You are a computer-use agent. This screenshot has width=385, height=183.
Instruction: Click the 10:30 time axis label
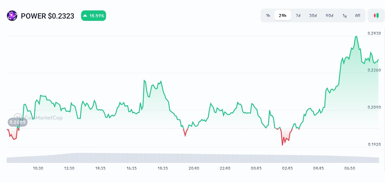tap(38, 168)
